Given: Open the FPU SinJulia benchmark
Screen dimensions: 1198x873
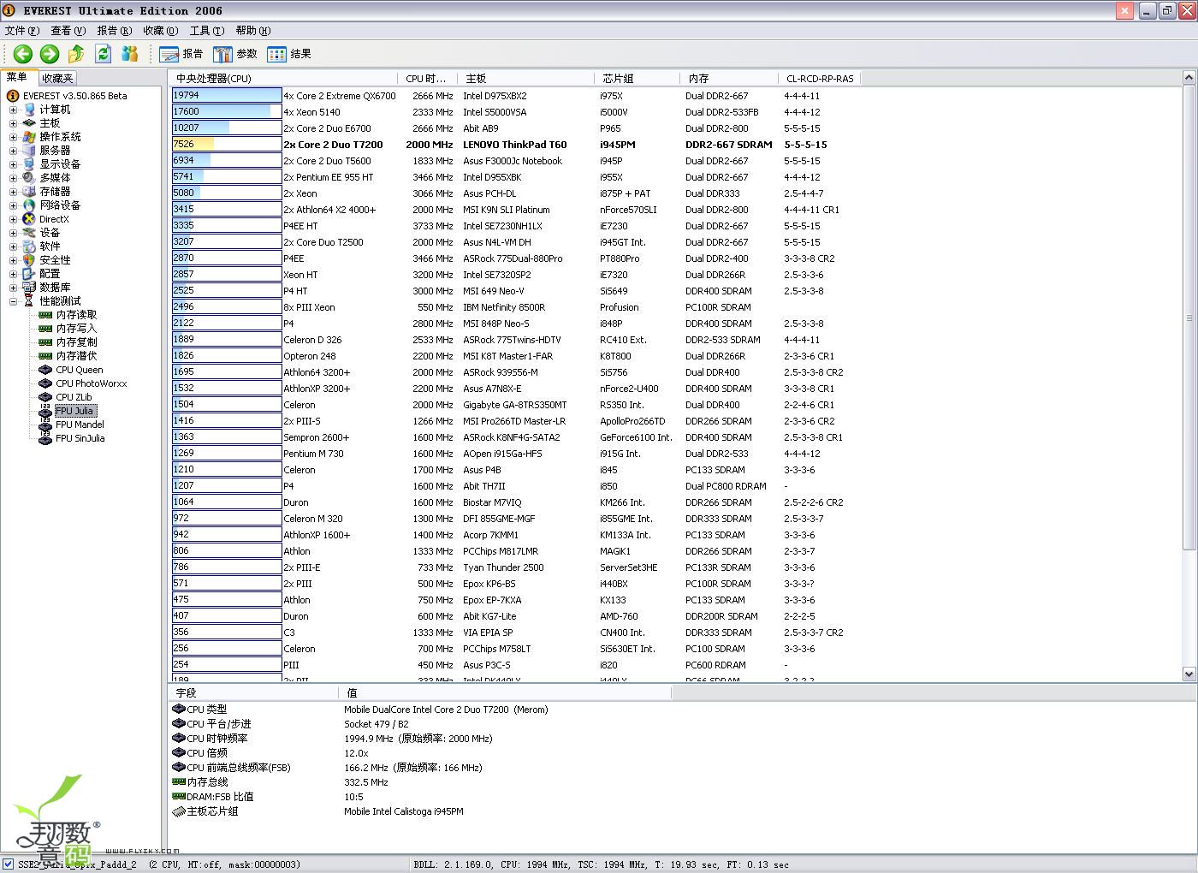Looking at the screenshot, I should coord(80,438).
